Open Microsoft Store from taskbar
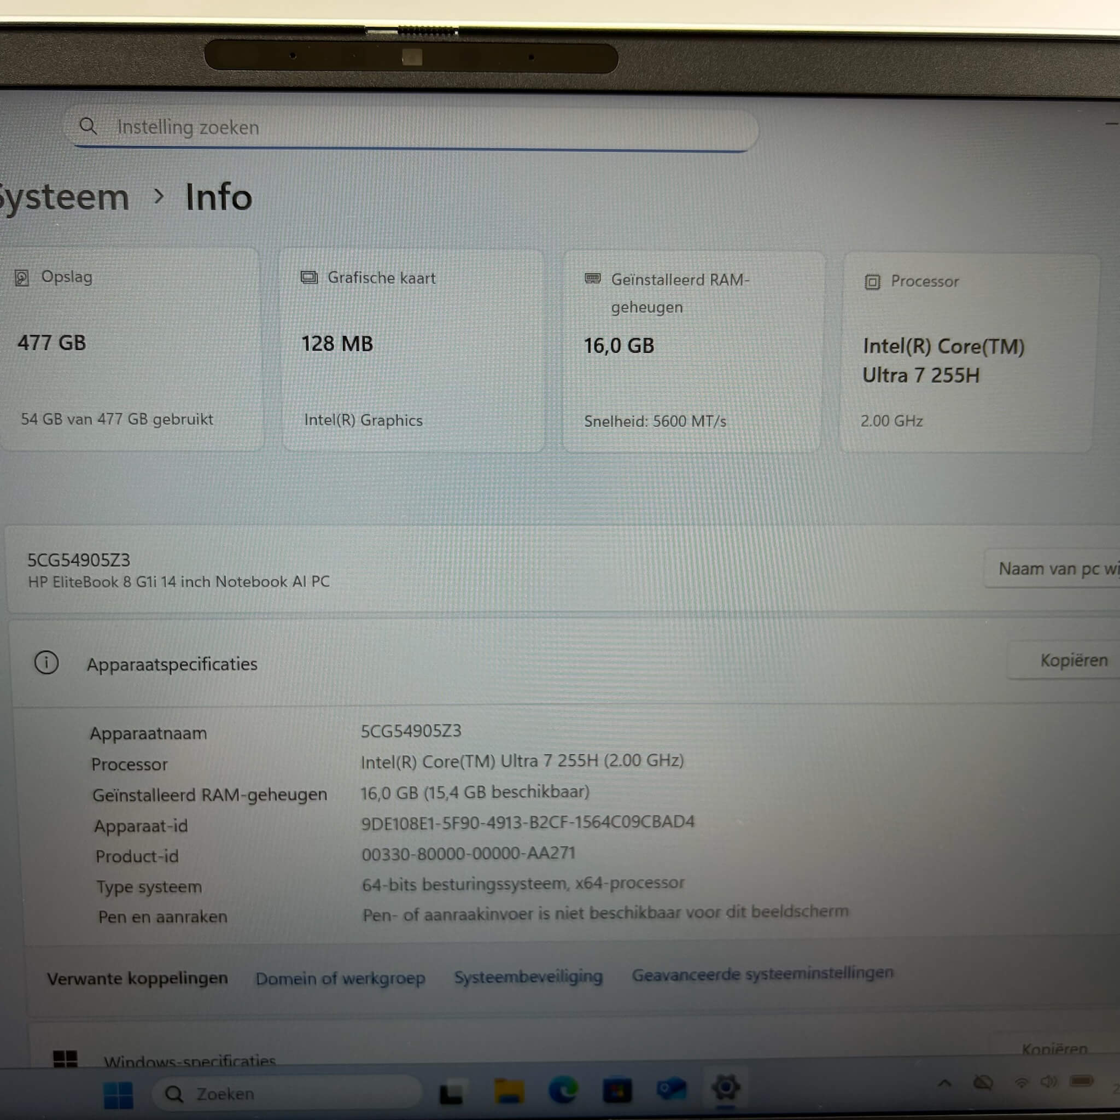Viewport: 1120px width, 1120px height. [617, 1090]
